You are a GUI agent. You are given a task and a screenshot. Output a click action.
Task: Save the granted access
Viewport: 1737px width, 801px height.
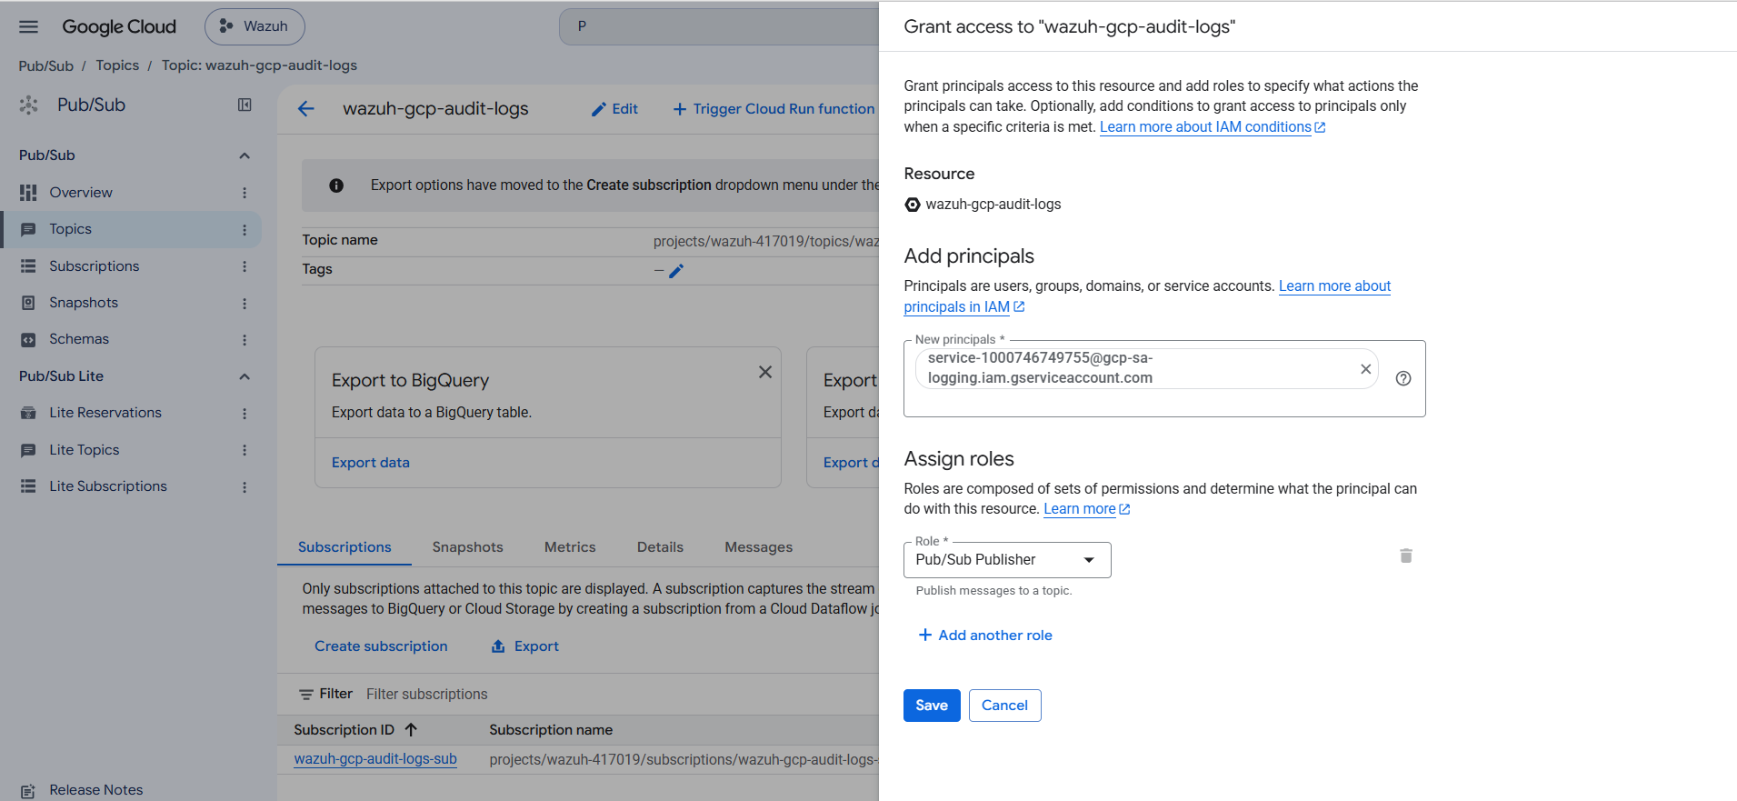[x=932, y=706]
